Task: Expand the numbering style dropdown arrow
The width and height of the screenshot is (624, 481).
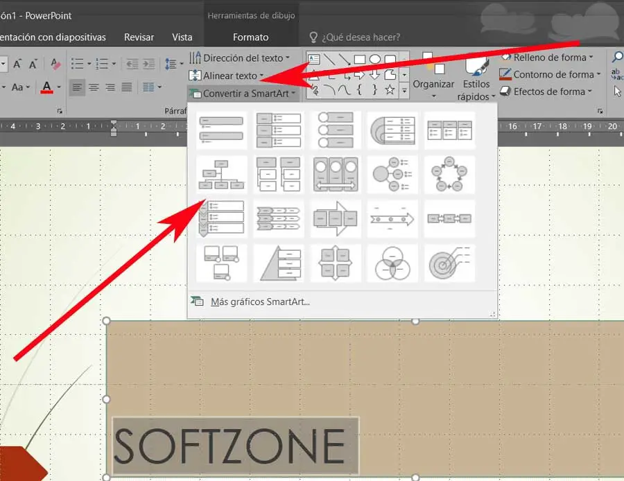Action: tap(114, 64)
